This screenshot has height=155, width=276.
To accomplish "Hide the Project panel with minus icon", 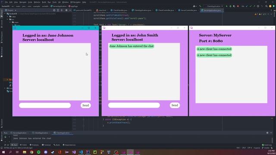I will click(x=70, y=10).
